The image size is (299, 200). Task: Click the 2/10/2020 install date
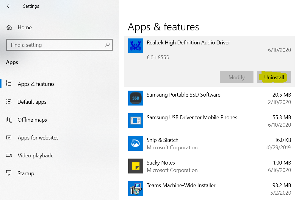(279, 102)
